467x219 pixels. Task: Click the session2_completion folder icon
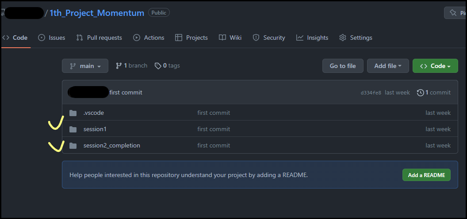73,146
